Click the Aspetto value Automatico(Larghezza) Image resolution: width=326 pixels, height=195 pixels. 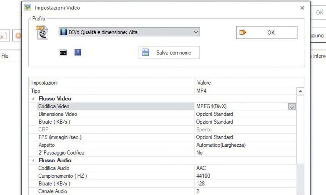pos(221,145)
